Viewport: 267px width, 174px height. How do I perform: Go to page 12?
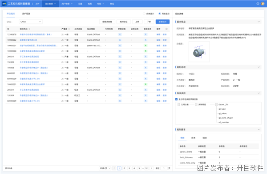click(x=146, y=168)
